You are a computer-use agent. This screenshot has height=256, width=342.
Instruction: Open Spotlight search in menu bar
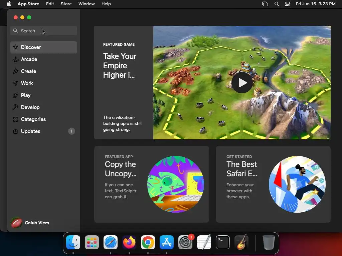277,4
